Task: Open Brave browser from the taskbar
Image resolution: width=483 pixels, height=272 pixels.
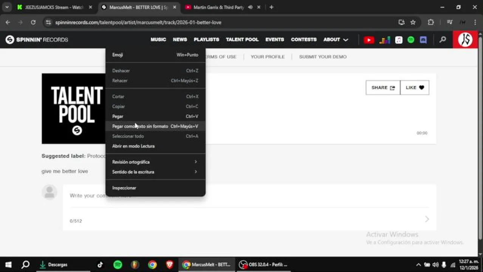Action: 170,265
